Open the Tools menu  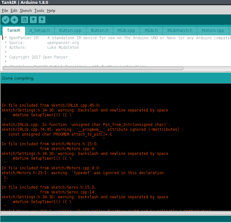coord(39,11)
